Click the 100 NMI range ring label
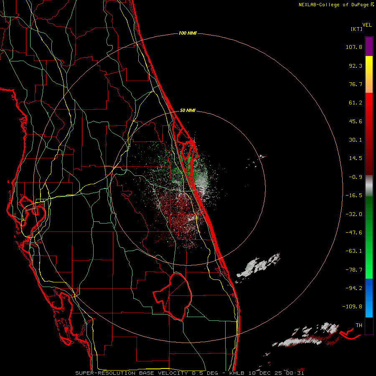 point(188,33)
